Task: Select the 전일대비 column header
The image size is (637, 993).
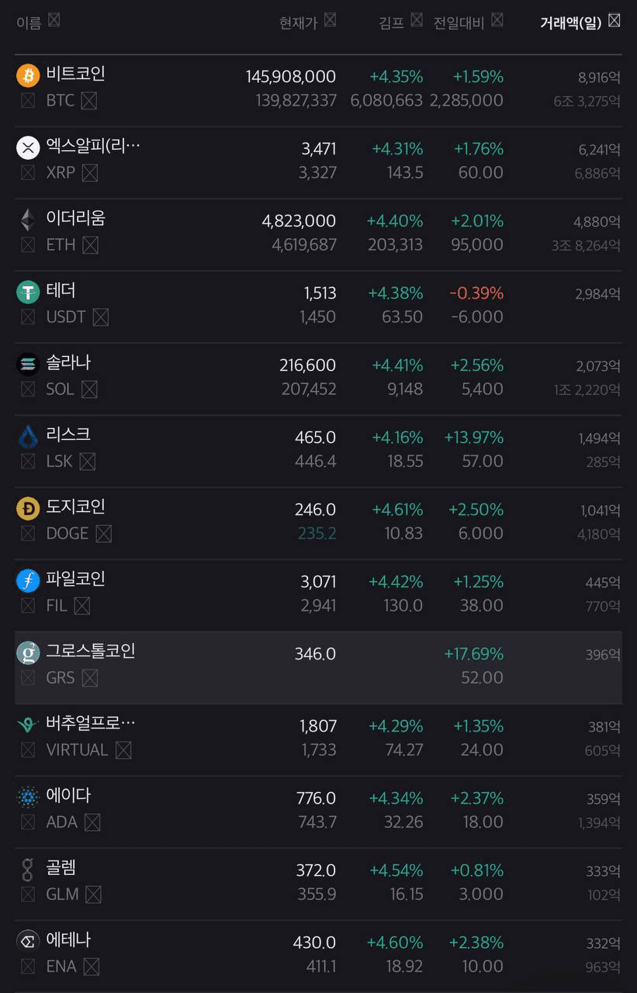Action: click(459, 22)
